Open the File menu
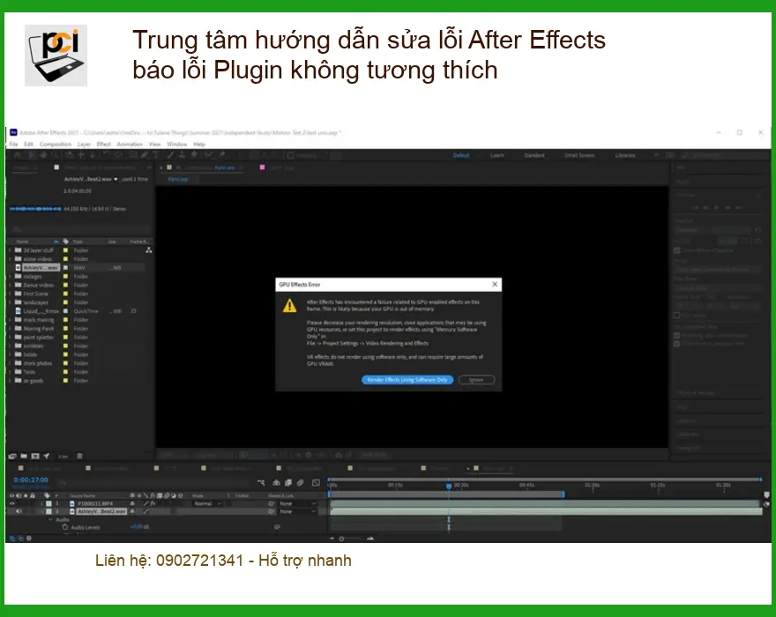The width and height of the screenshot is (776, 617). (x=13, y=144)
